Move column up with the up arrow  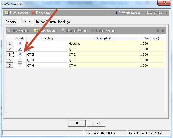click(157, 30)
